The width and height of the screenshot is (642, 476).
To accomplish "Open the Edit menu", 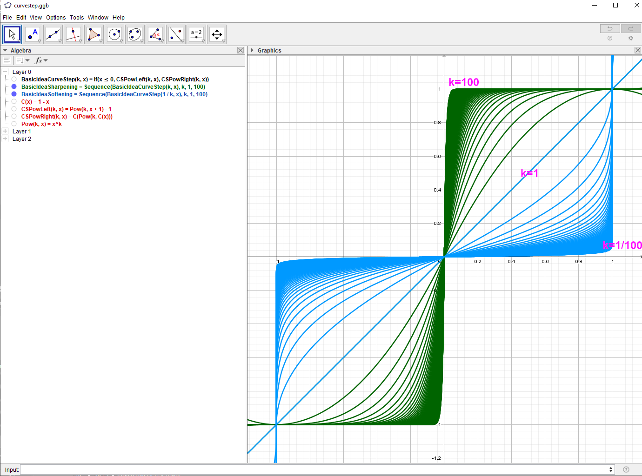I will (x=21, y=18).
